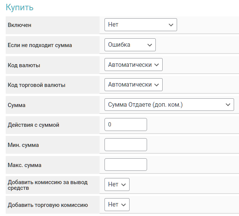Focus the 'Макс. сумма' input field
This screenshot has height=216, width=239.
tap(125, 165)
